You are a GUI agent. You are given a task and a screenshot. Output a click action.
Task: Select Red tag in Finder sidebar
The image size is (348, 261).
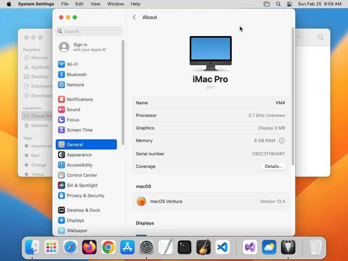tap(37, 155)
